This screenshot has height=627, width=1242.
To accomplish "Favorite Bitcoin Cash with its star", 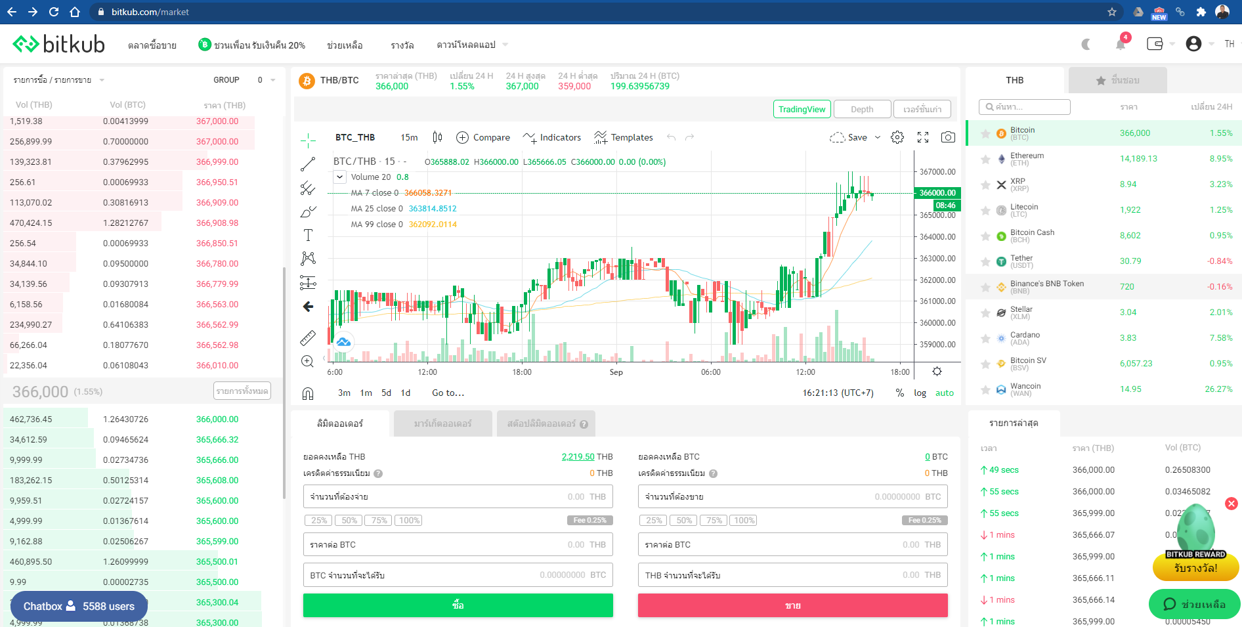I will pos(985,236).
